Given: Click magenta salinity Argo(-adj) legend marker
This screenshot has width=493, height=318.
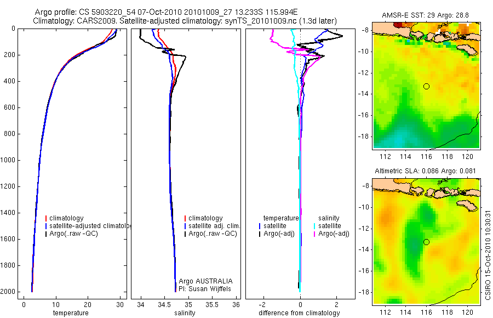Looking at the screenshot, I should (x=314, y=234).
